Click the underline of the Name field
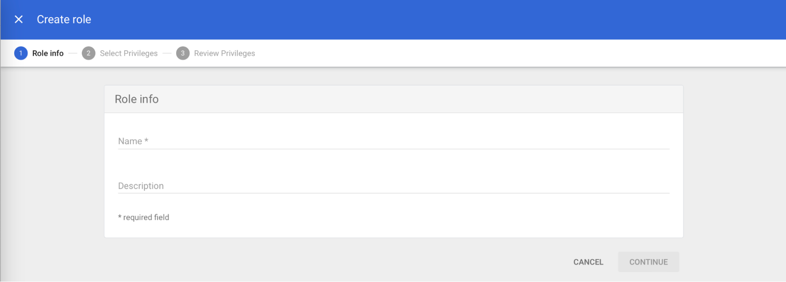This screenshot has width=786, height=282. click(x=393, y=149)
